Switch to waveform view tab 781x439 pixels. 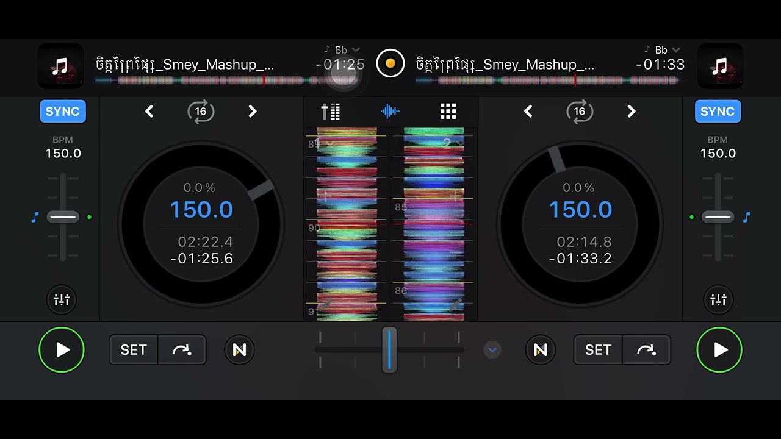pos(390,112)
